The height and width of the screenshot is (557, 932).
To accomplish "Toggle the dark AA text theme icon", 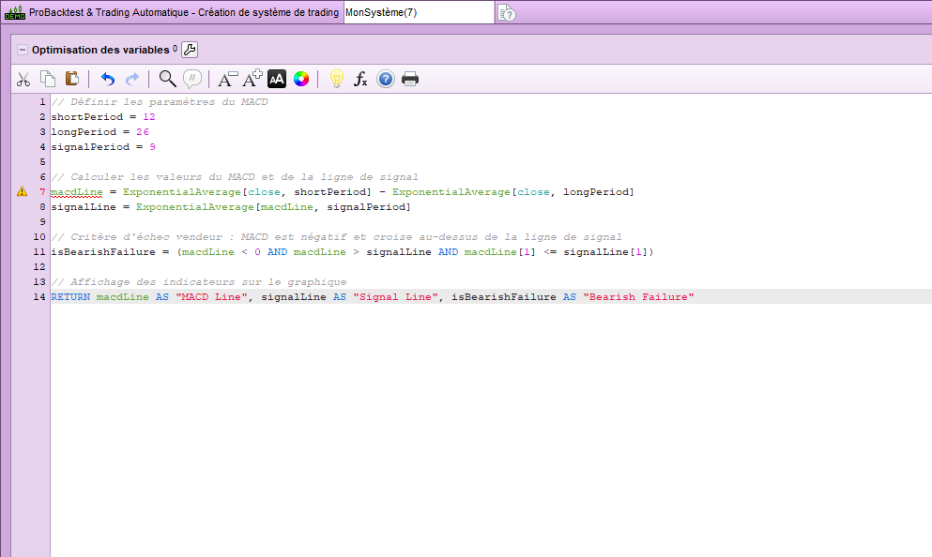I will [277, 79].
